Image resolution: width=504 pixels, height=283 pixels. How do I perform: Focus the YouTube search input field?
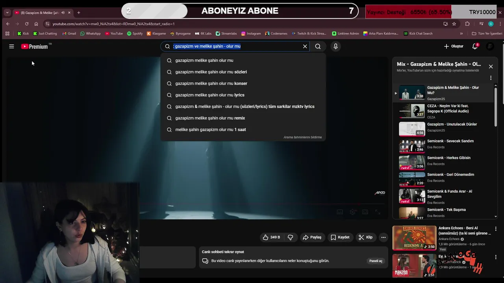click(235, 46)
